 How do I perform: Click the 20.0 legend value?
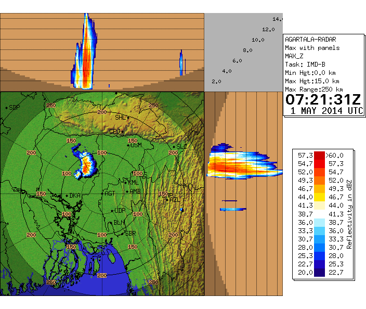click(x=305, y=273)
